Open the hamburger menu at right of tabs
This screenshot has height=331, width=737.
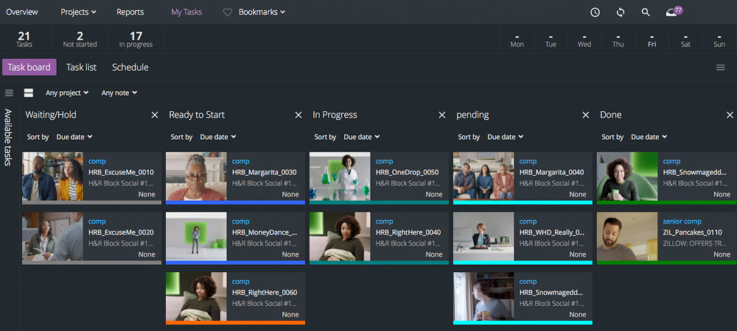pyautogui.click(x=720, y=68)
